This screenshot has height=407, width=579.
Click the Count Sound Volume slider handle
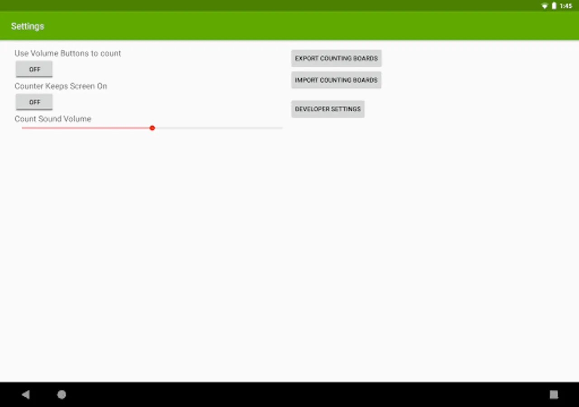pos(152,128)
